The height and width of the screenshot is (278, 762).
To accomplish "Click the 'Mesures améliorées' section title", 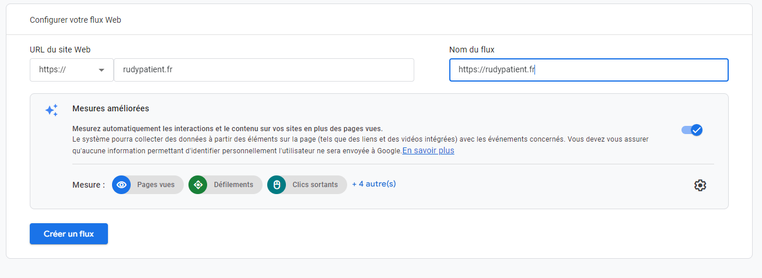I will pos(110,108).
